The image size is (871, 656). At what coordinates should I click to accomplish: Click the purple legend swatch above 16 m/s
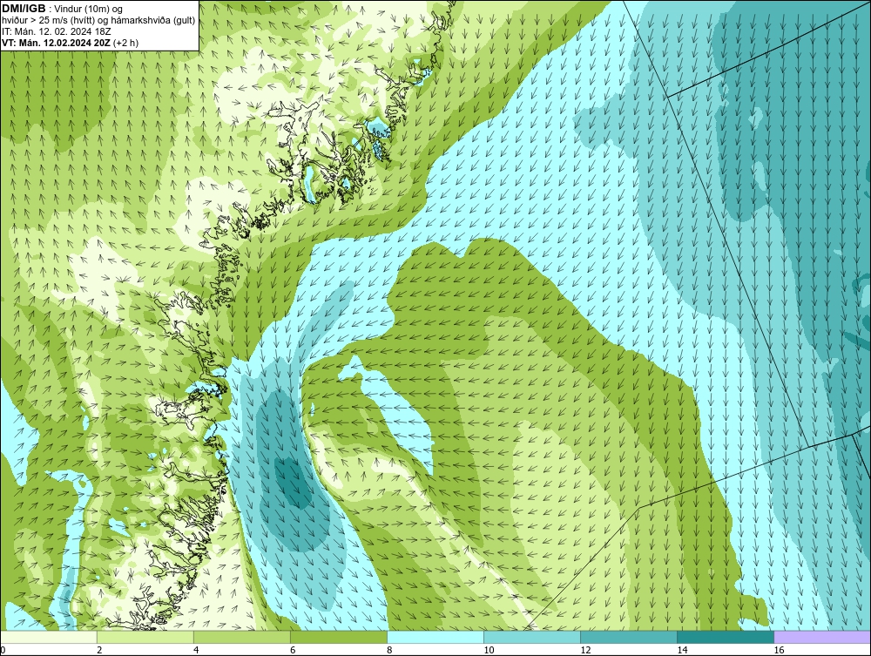pos(822,637)
